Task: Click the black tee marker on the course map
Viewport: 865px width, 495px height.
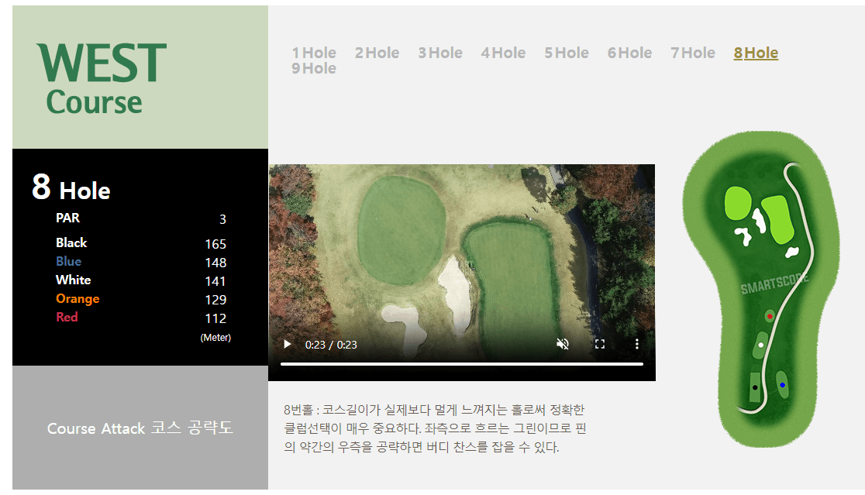Action: [755, 387]
